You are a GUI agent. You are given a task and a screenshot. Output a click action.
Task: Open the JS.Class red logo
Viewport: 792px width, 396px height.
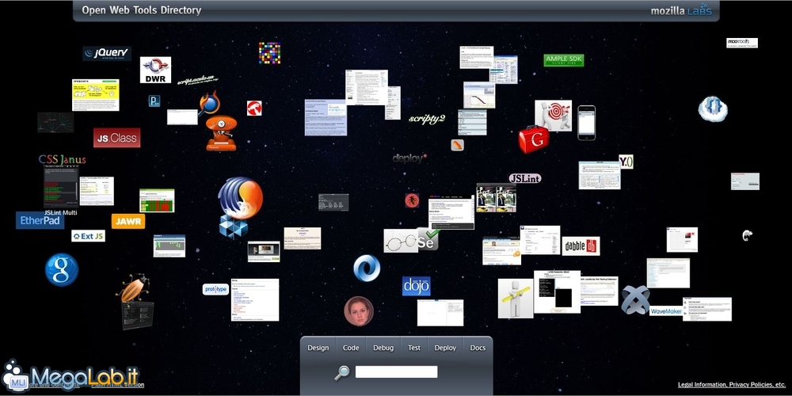[x=116, y=138]
